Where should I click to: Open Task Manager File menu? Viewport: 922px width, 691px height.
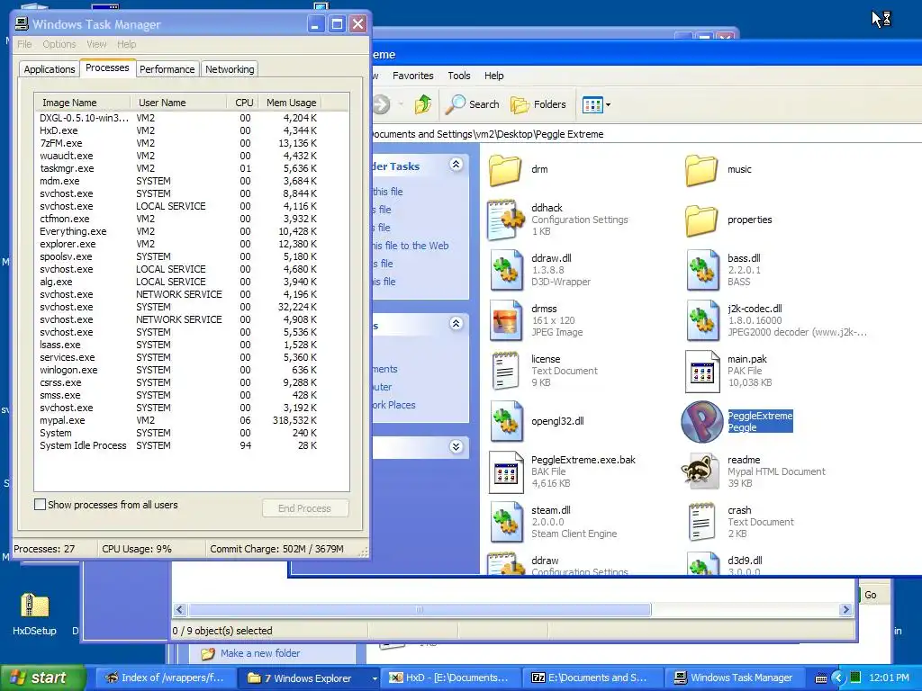click(x=24, y=45)
